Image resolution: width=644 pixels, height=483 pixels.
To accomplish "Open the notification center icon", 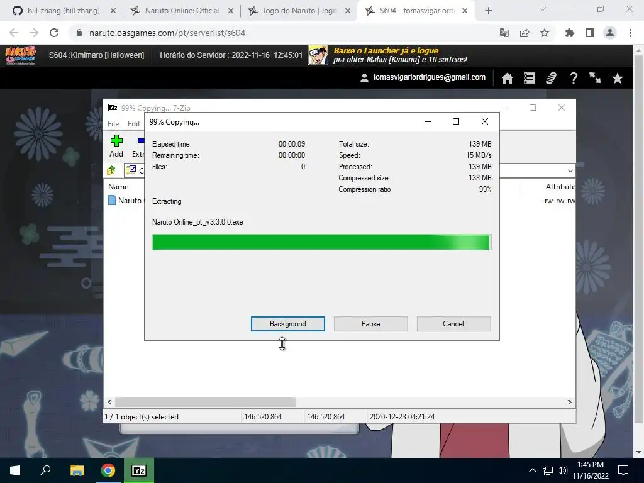I will [623, 470].
